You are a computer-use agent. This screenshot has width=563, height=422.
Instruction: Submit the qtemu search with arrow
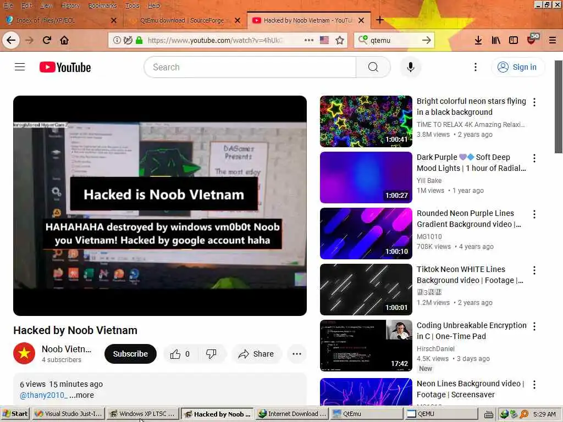click(426, 40)
